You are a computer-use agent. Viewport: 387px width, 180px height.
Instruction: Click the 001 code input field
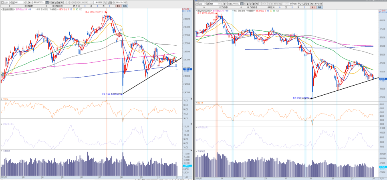[x=19, y=2]
